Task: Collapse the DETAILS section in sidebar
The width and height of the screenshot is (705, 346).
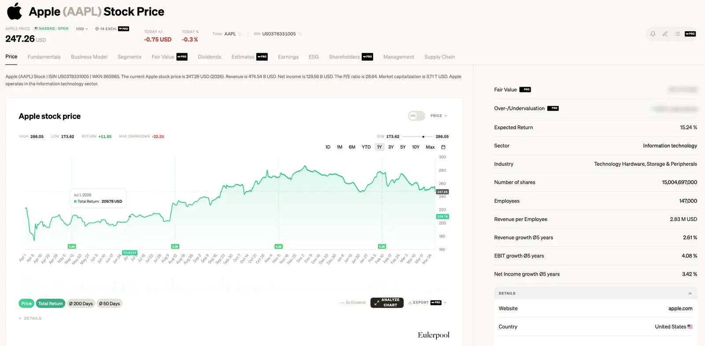Action: pos(690,293)
